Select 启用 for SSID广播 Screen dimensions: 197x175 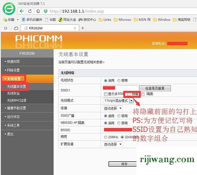coord(106,116)
